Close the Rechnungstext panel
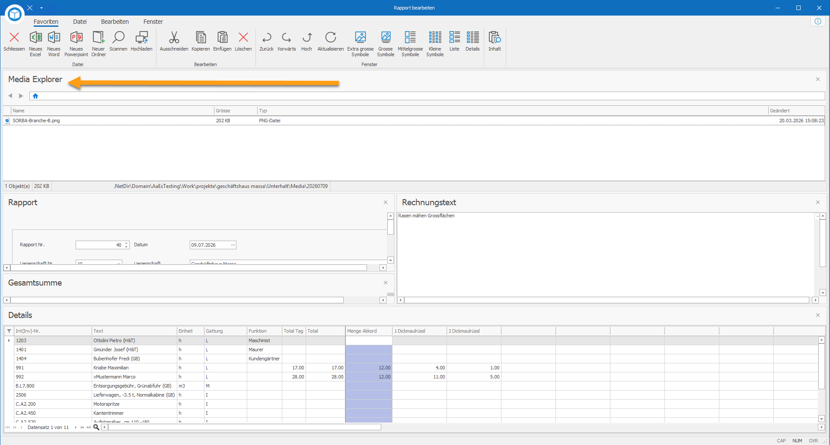 pos(818,202)
